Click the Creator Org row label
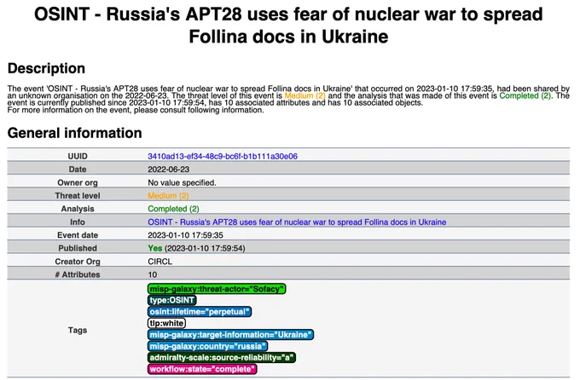The image size is (580, 380). tap(78, 262)
